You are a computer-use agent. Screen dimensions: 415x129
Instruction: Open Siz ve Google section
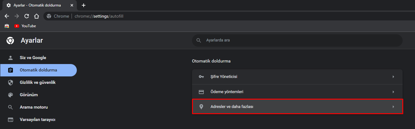click(x=33, y=58)
